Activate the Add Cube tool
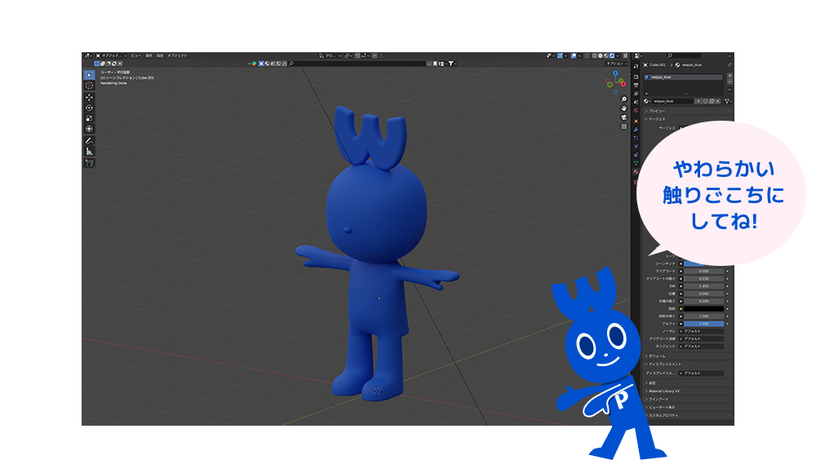The height and width of the screenshot is (473, 816). (89, 163)
